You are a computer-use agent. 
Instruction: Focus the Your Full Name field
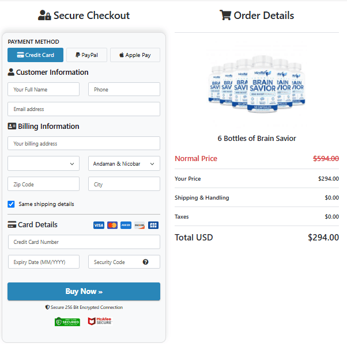tap(43, 89)
